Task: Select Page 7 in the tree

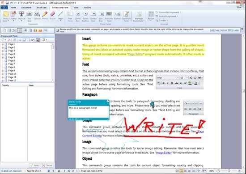Action: click(x=12, y=64)
